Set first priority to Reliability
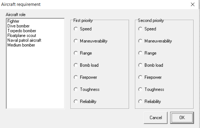 tap(76, 102)
